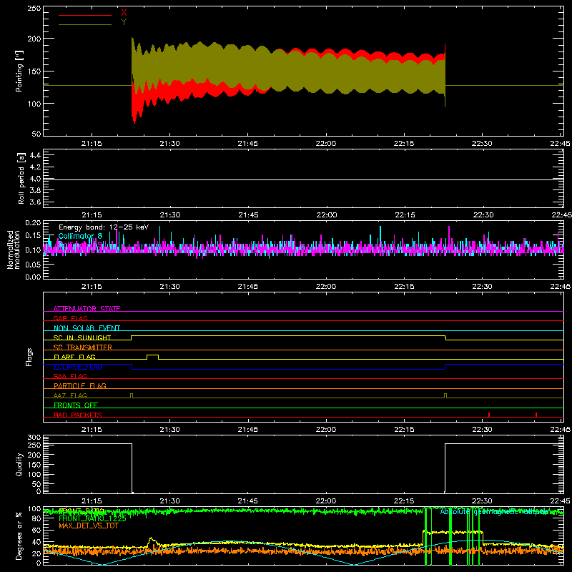Click the 21:45 time label under Roll period plot
The width and height of the screenshot is (572, 572).
tap(248, 215)
